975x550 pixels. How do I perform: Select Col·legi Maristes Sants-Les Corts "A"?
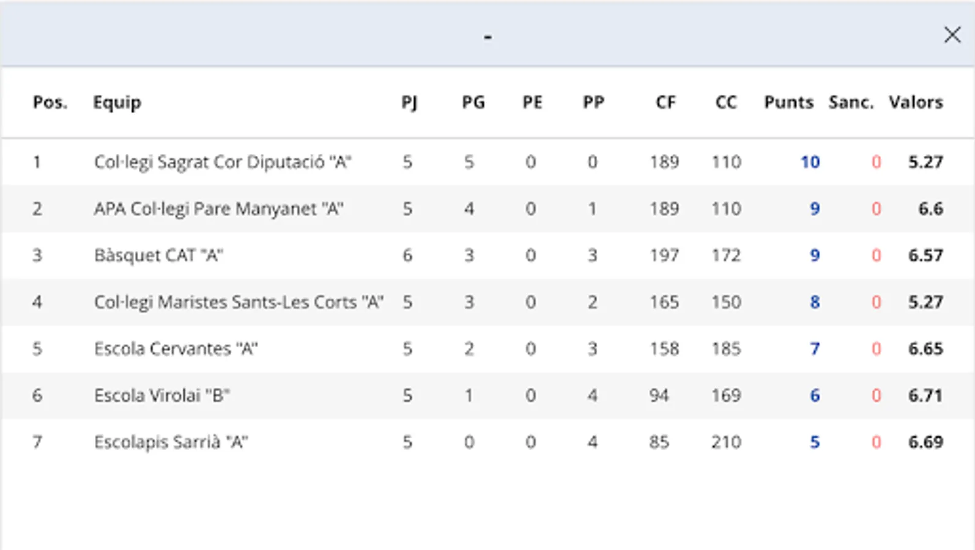(x=239, y=302)
